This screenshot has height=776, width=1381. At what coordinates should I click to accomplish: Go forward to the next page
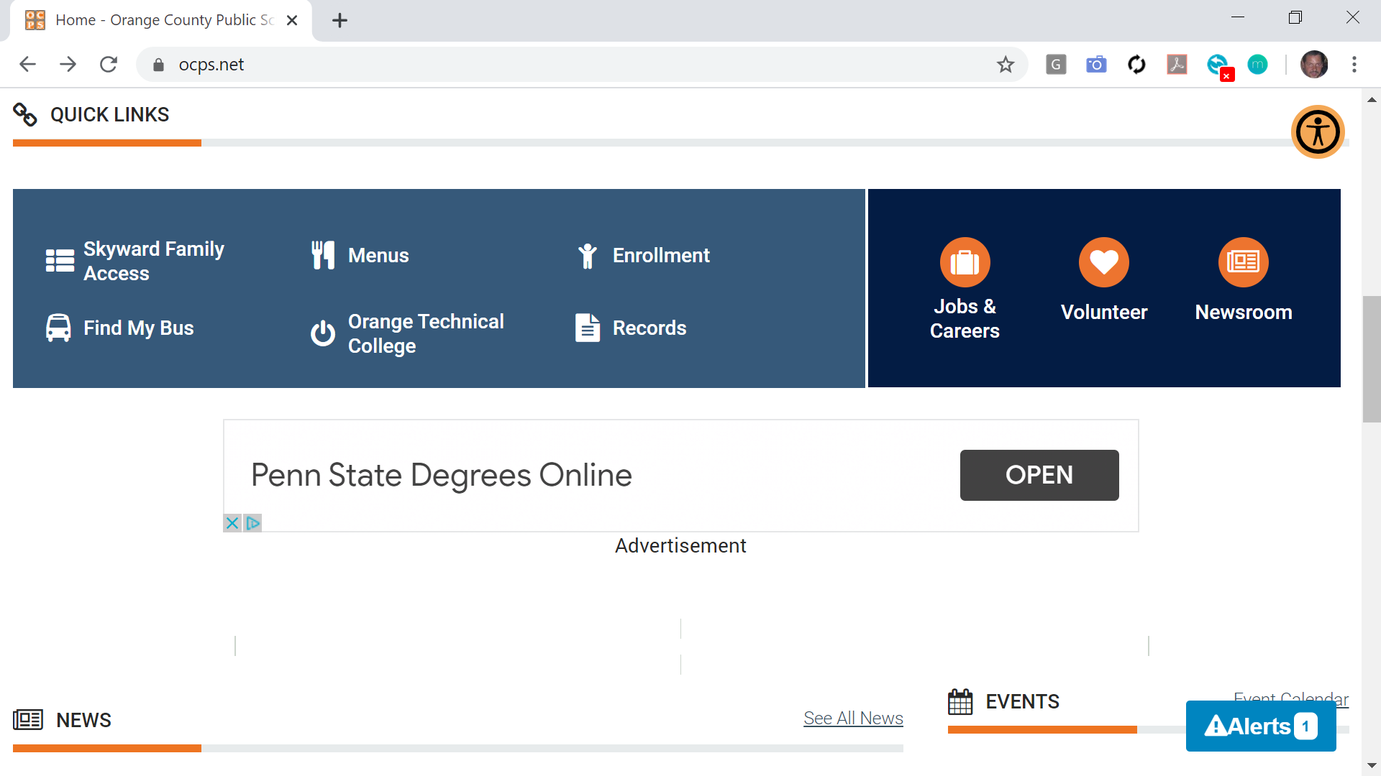[x=68, y=65]
